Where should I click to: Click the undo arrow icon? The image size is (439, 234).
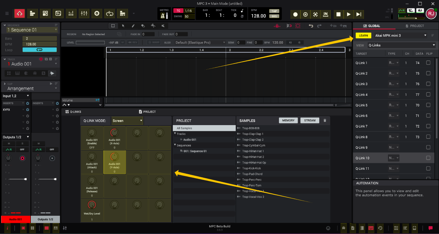point(311,26)
